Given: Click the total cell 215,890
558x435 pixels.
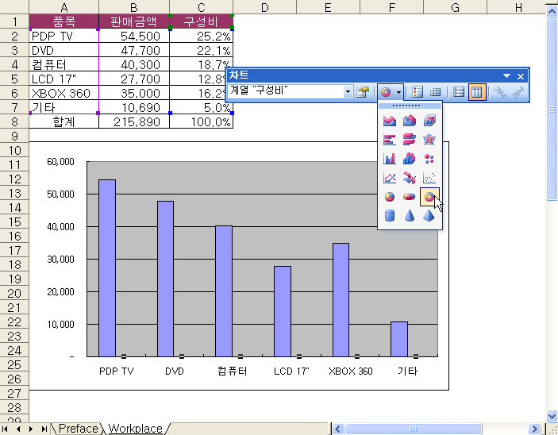Looking at the screenshot, I should [134, 121].
